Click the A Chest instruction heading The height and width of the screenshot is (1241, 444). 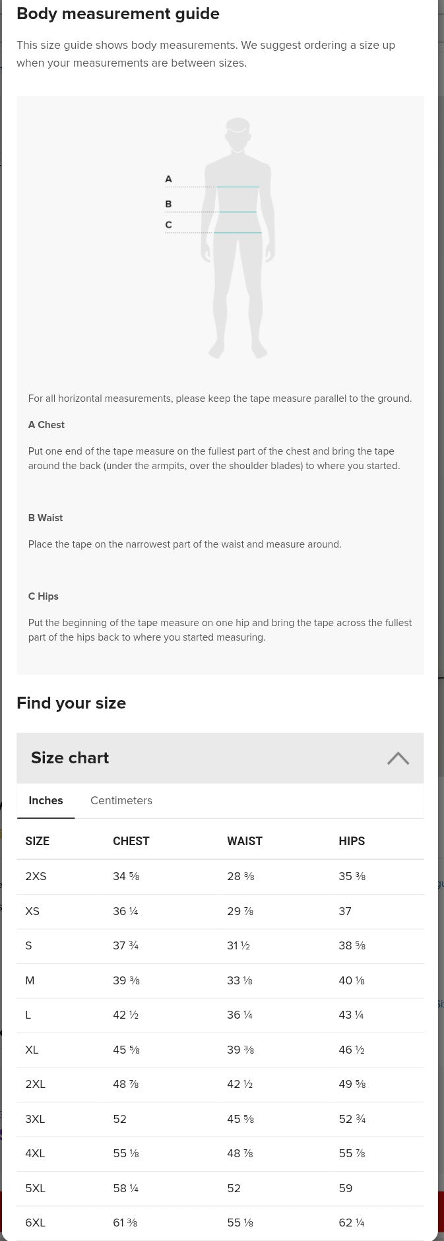[46, 425]
